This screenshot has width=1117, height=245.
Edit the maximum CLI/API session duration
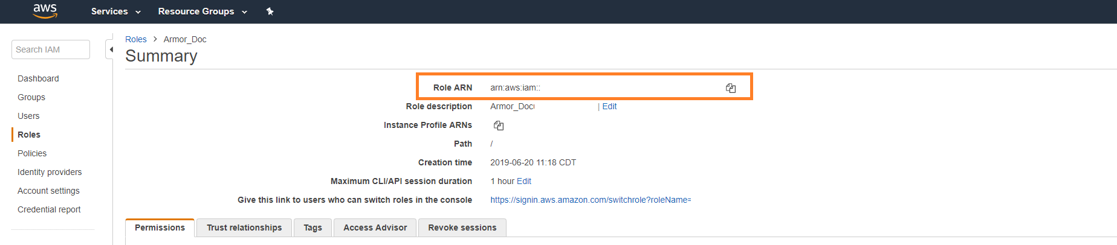click(x=524, y=181)
